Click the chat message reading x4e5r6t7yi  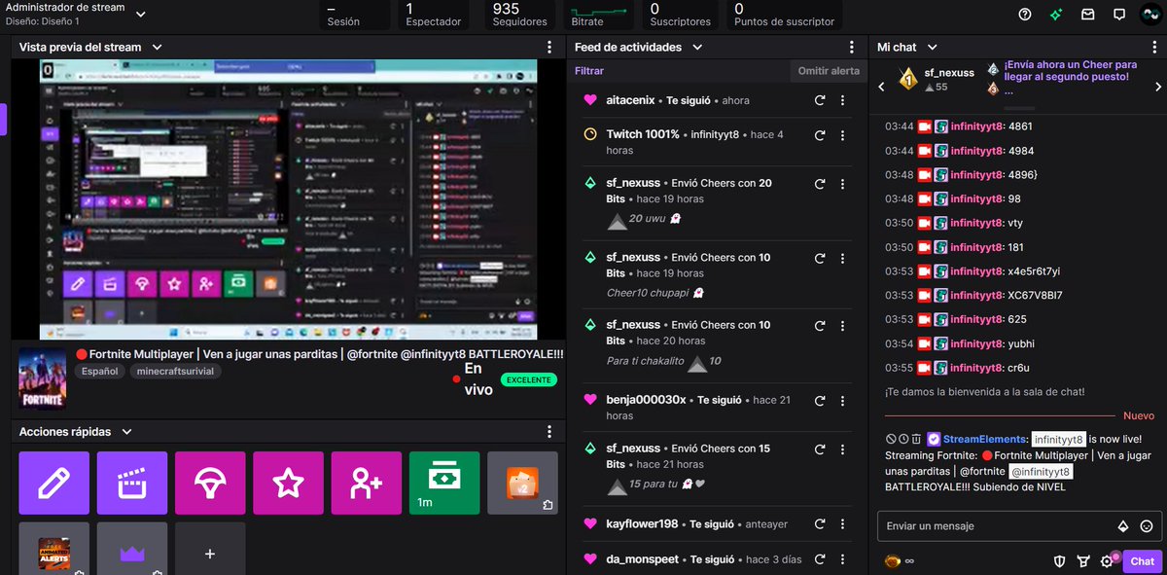[x=1034, y=271]
